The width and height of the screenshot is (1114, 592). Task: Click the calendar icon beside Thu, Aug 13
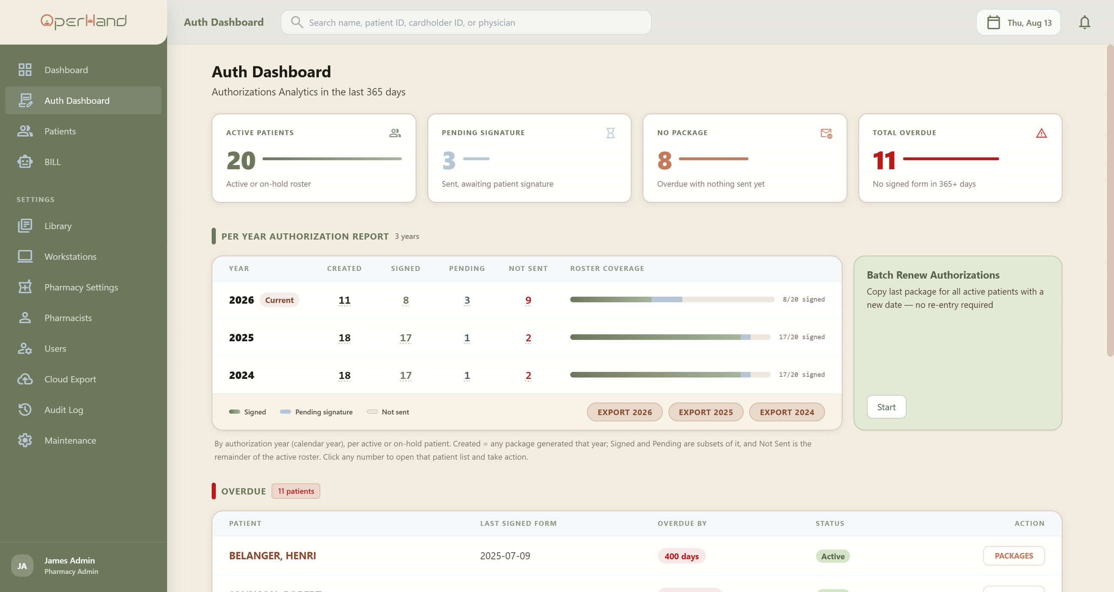[993, 22]
